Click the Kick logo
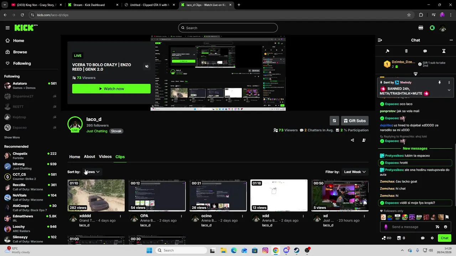 click(26, 28)
